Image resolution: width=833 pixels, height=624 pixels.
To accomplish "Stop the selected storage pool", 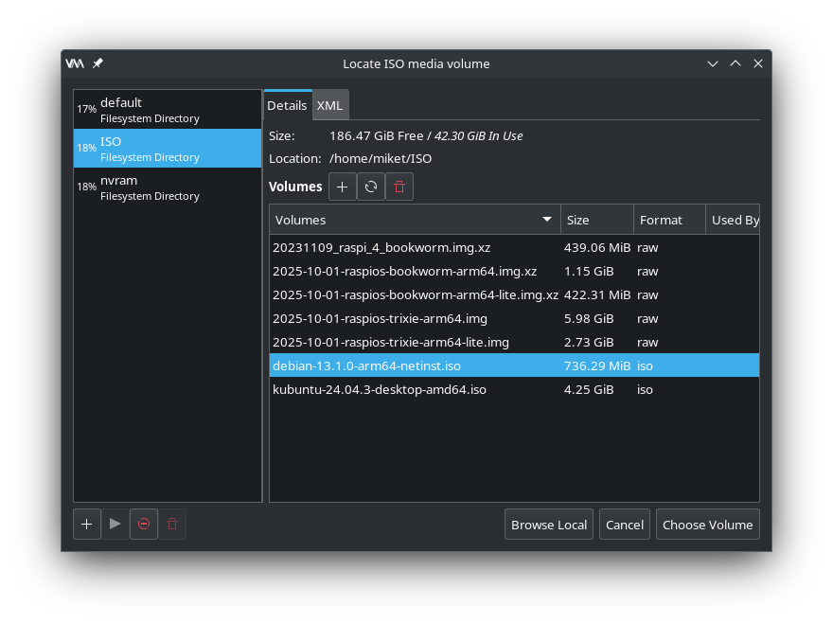I will (x=144, y=524).
